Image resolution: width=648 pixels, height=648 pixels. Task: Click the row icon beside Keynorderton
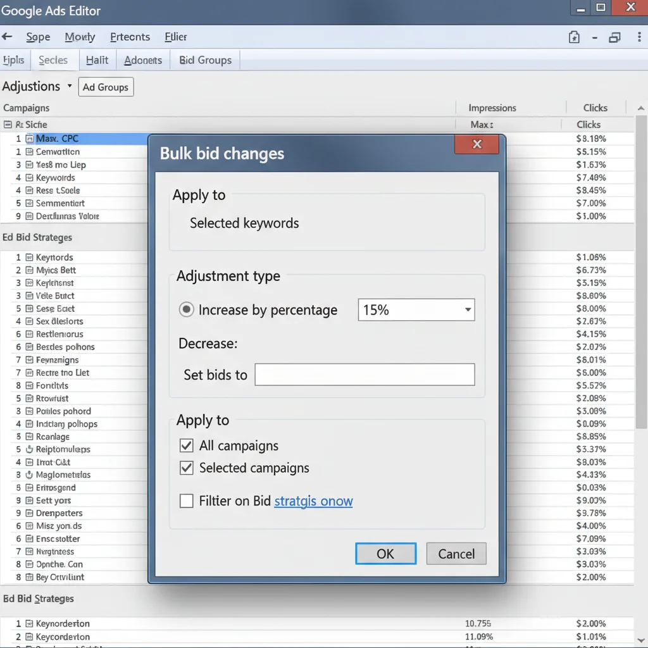pyautogui.click(x=29, y=623)
